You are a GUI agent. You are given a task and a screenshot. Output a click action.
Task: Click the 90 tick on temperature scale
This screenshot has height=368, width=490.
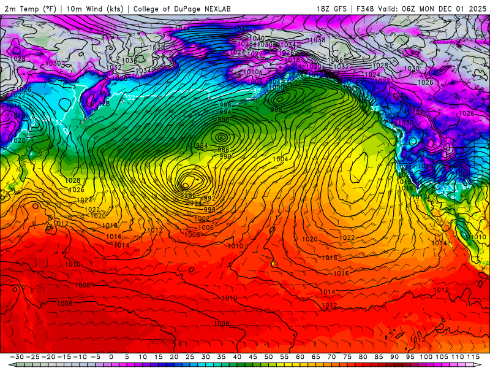394,357
